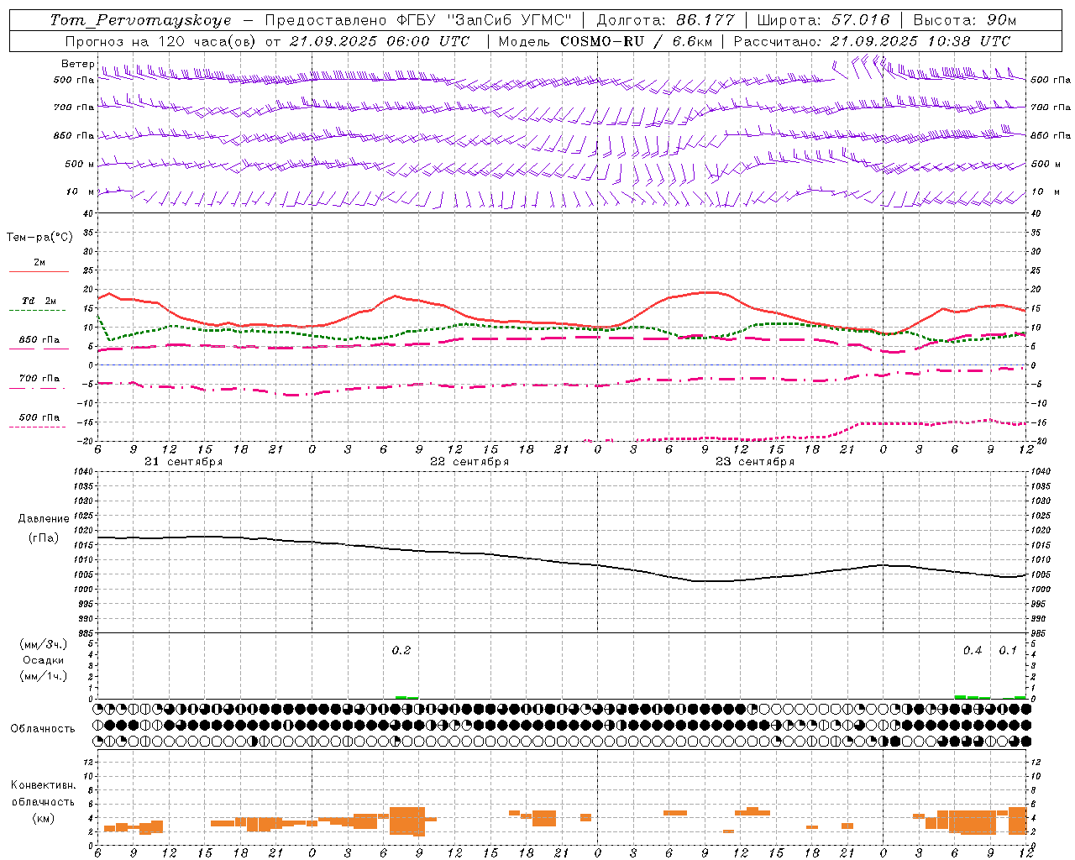Click the 'Ветер' wind panel label
Image resolution: width=1075 pixels, height=860 pixels.
tap(78, 64)
